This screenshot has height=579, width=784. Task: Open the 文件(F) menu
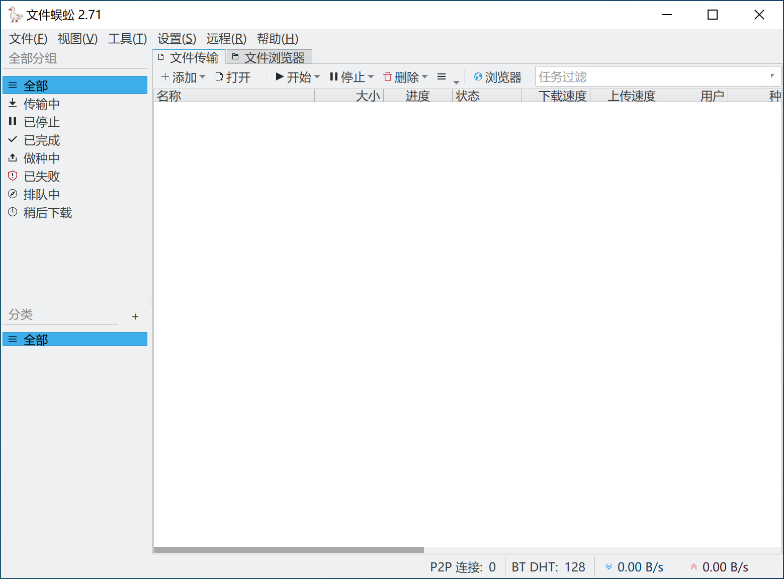28,39
